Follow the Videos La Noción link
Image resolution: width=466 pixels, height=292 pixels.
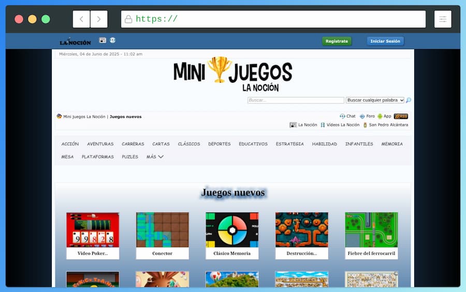pos(343,125)
